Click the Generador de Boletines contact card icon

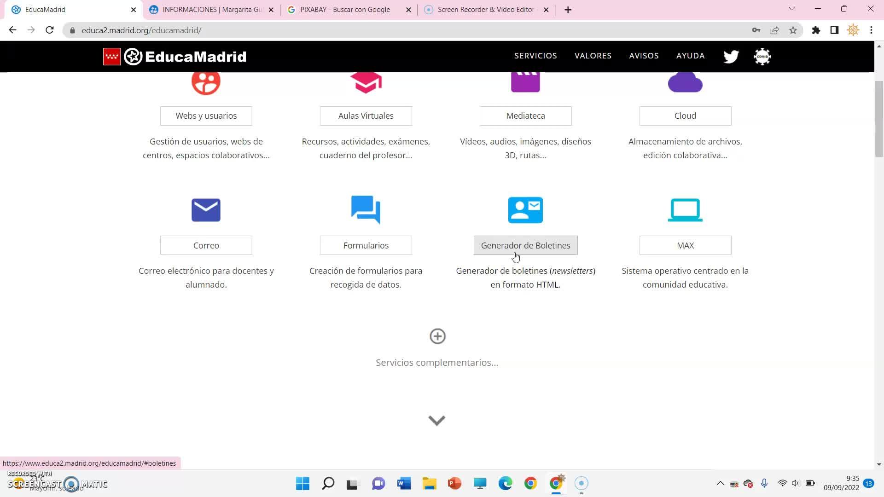click(x=525, y=210)
